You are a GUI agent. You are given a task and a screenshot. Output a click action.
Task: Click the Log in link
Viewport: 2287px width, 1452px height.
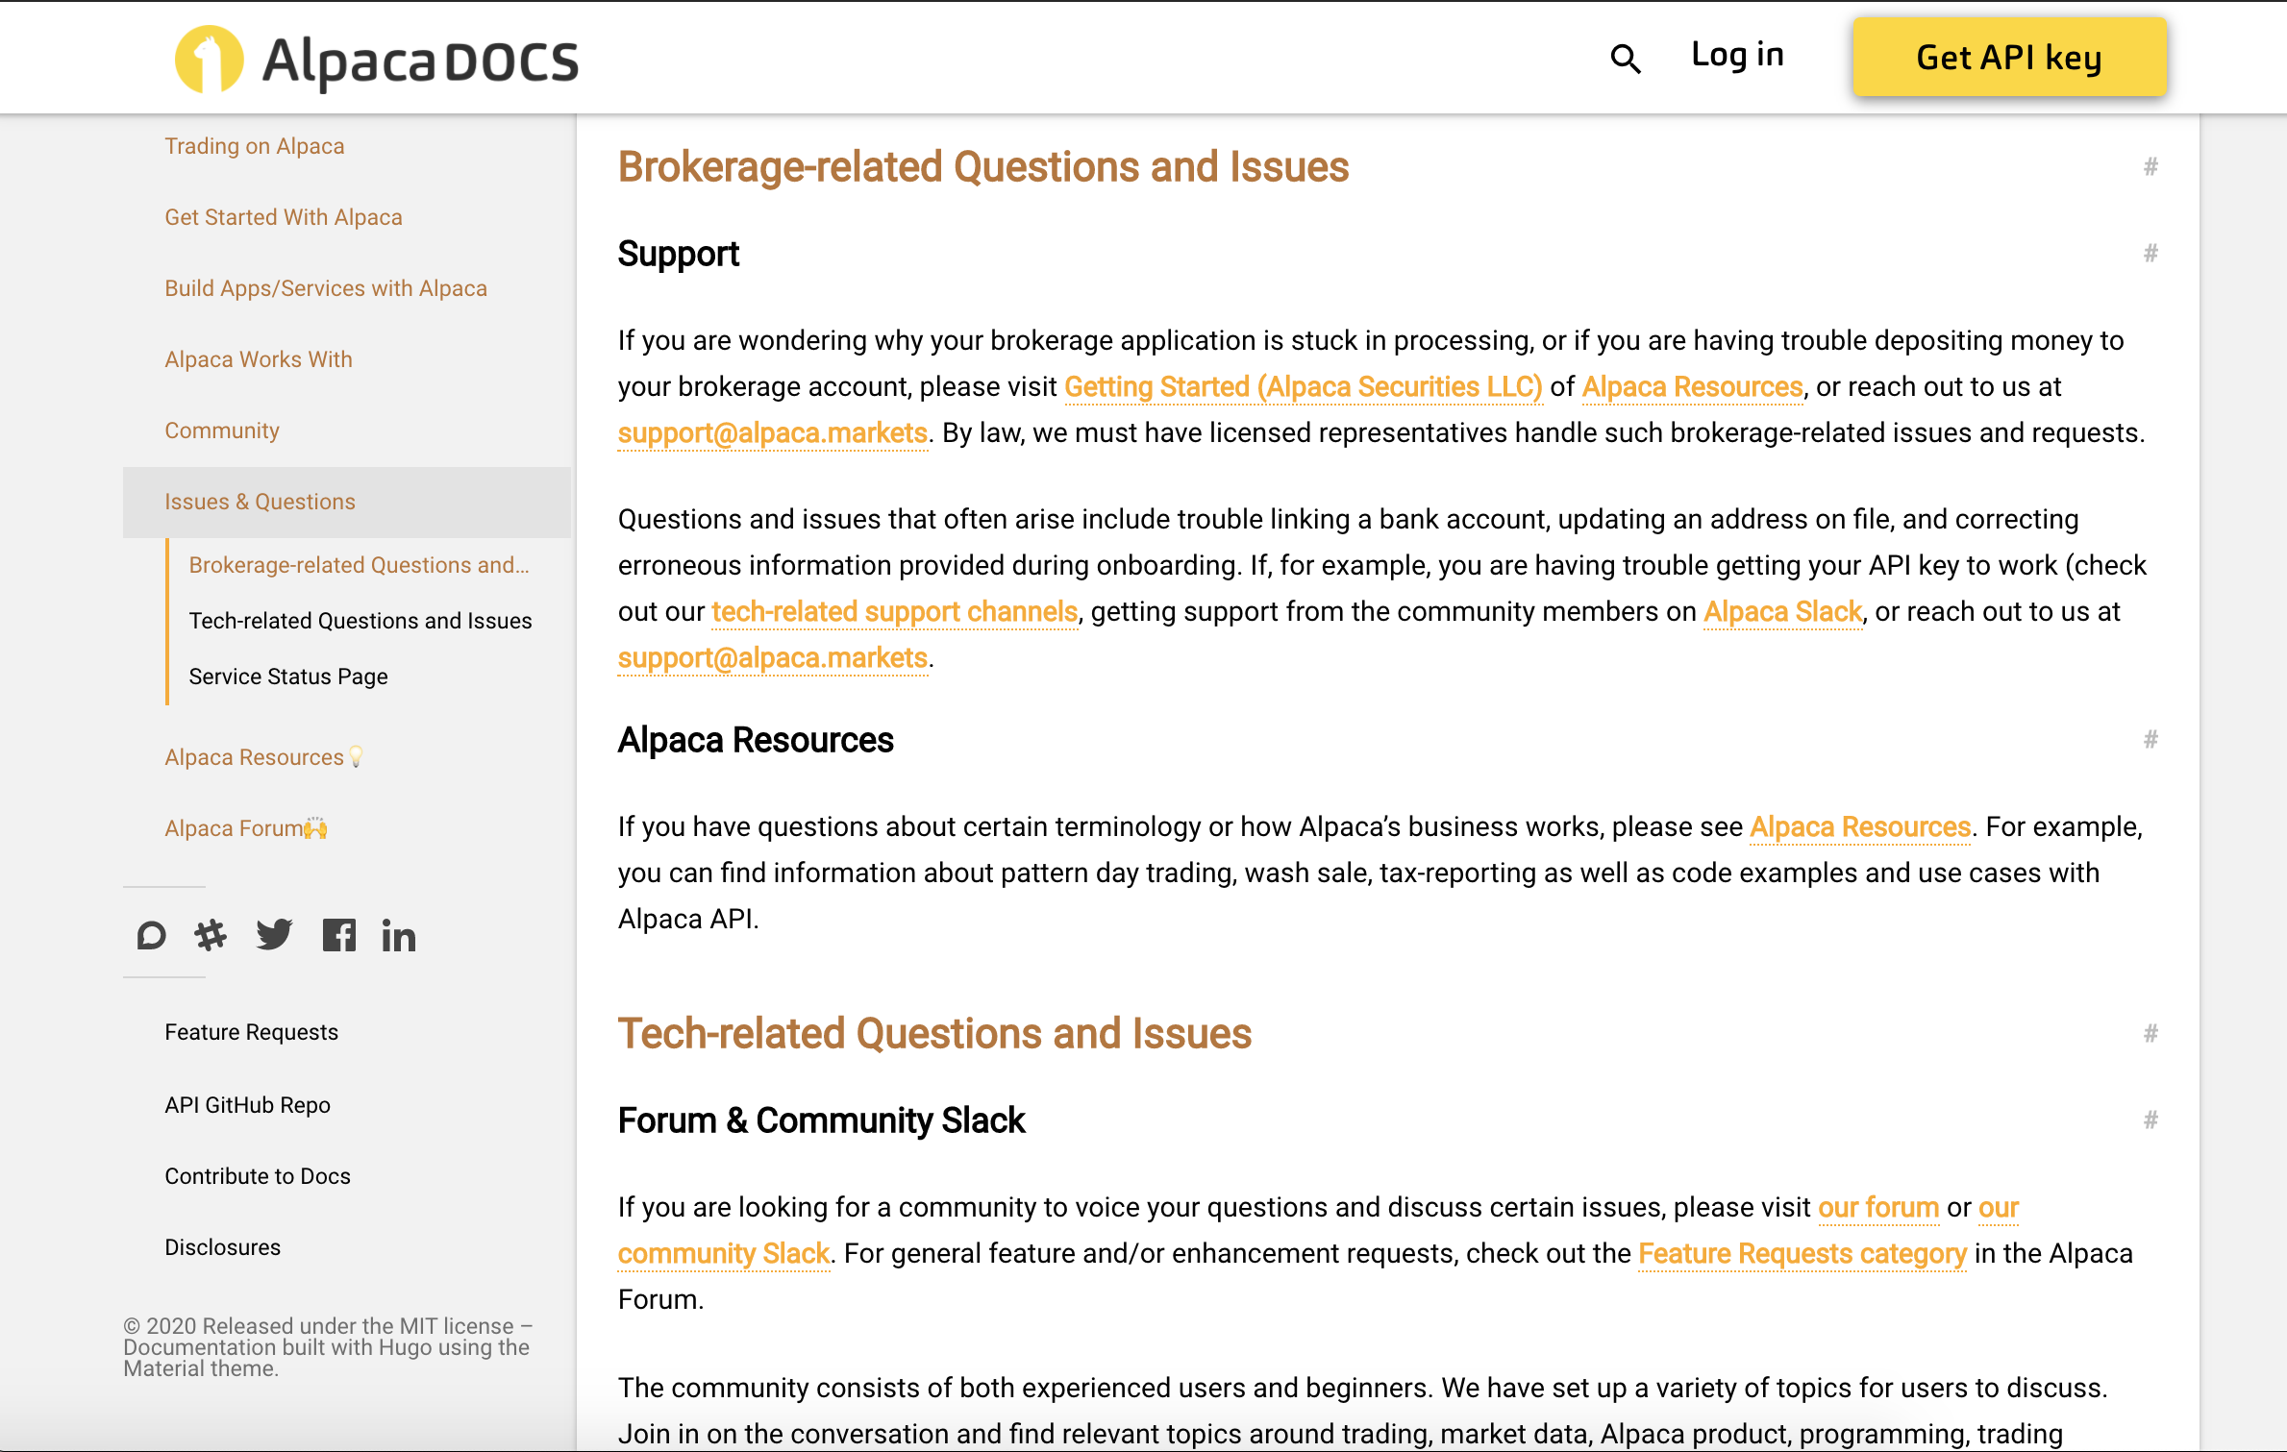[1737, 56]
